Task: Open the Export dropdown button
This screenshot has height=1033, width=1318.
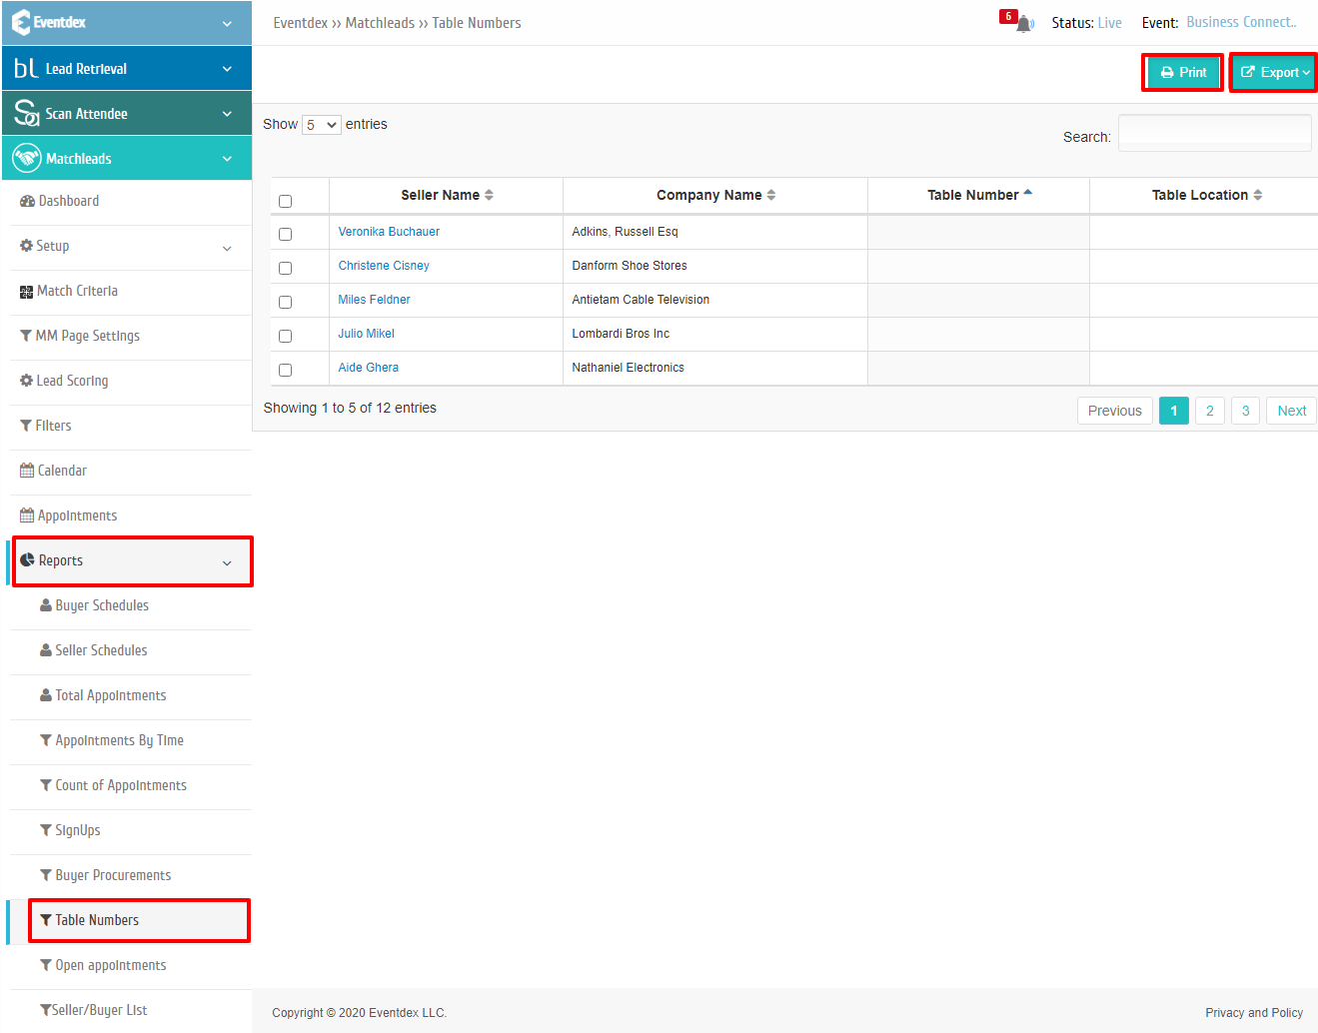Action: [x=1274, y=72]
